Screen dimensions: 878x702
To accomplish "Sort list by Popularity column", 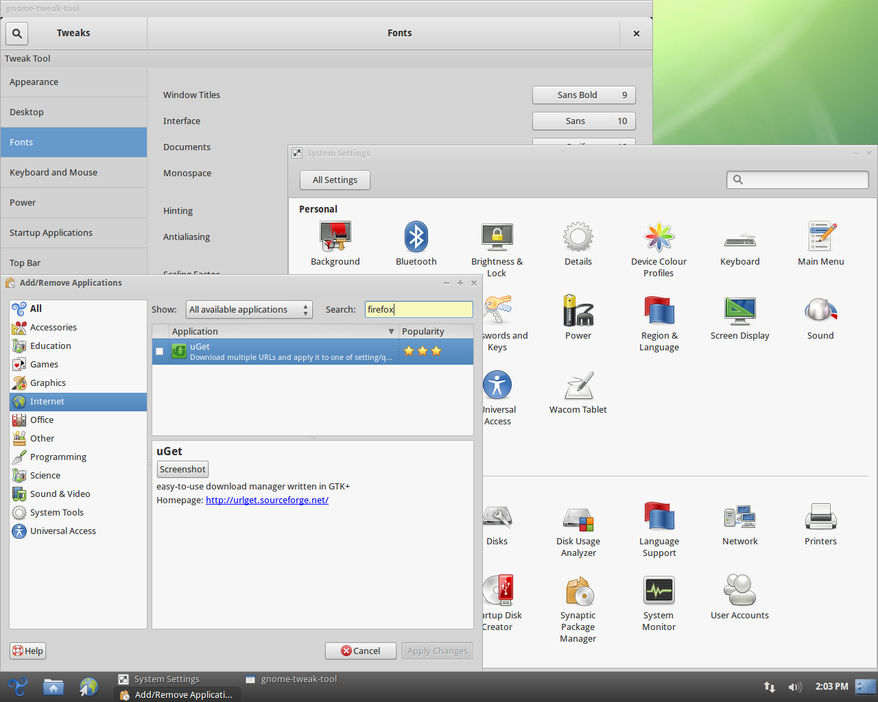I will tap(436, 331).
